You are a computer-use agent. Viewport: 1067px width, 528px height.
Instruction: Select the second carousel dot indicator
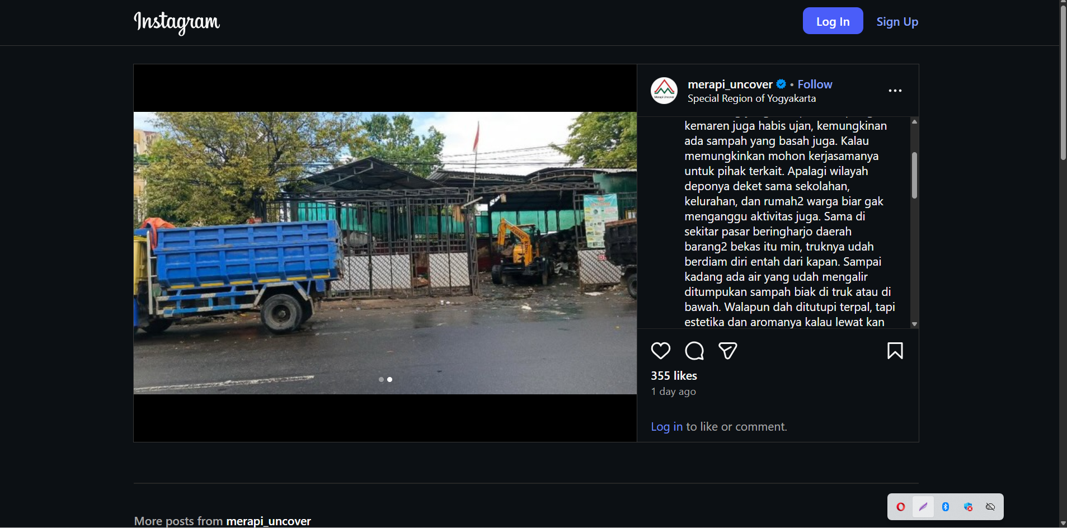[x=390, y=379]
